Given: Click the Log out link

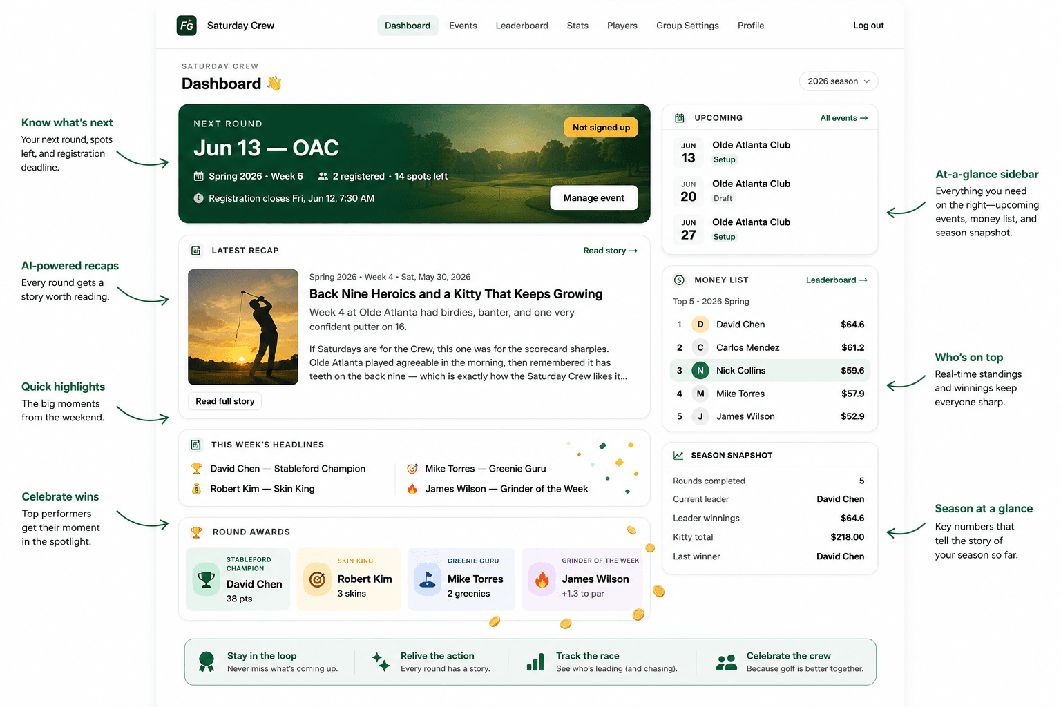Looking at the screenshot, I should tap(868, 26).
